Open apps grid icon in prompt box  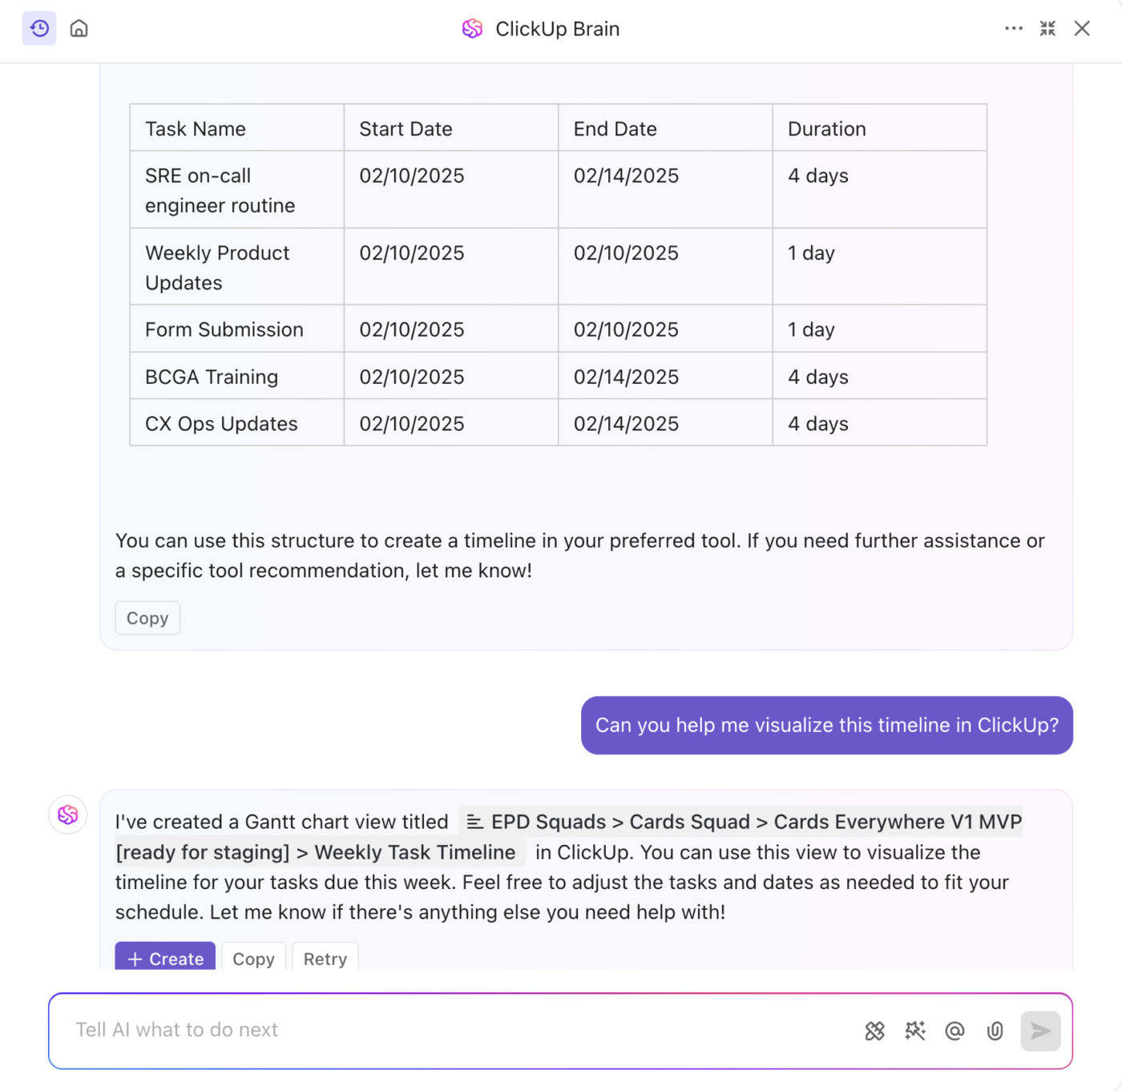pos(875,1031)
